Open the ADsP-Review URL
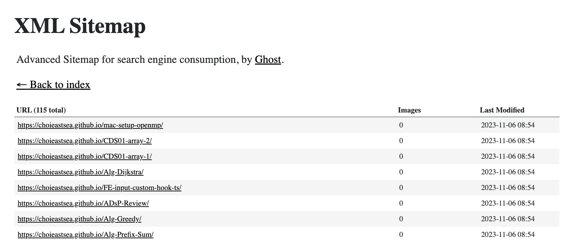The image size is (565, 242). pyautogui.click(x=83, y=203)
